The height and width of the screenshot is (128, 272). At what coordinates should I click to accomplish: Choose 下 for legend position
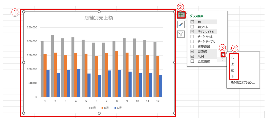[x=232, y=76]
